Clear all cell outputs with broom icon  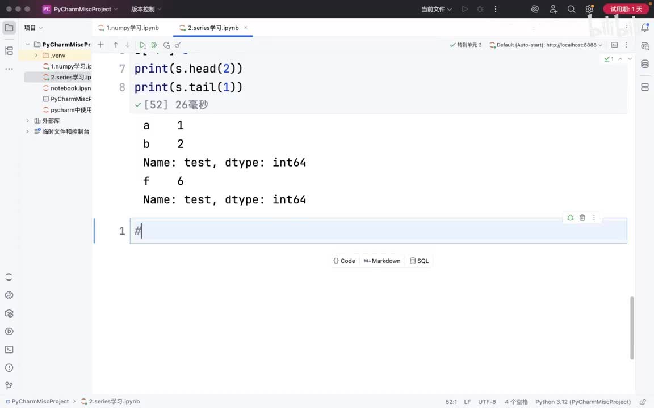point(178,45)
